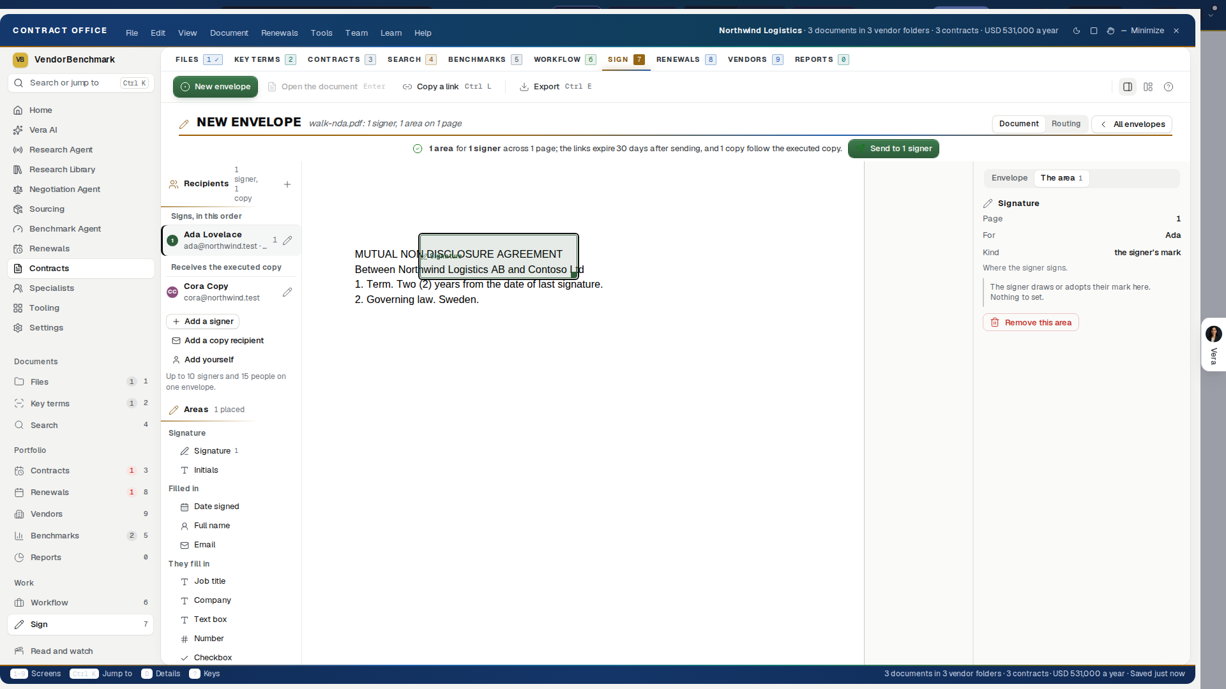Click Copy a link in toolbar
The image size is (1226, 689).
[x=447, y=87]
